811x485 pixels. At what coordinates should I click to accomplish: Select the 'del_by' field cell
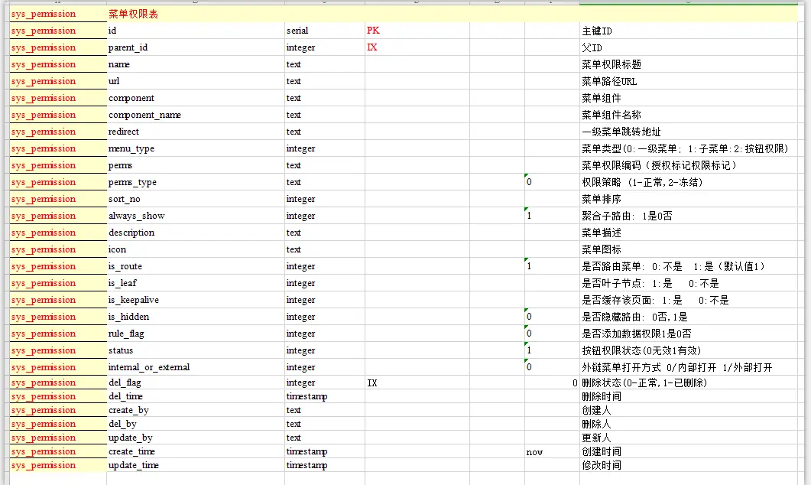pos(196,424)
